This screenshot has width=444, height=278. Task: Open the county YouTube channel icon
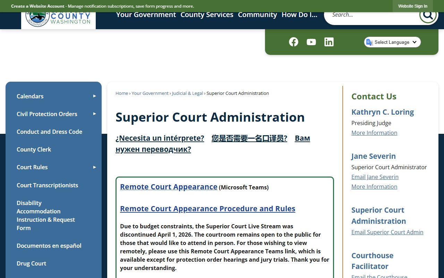pos(311,42)
